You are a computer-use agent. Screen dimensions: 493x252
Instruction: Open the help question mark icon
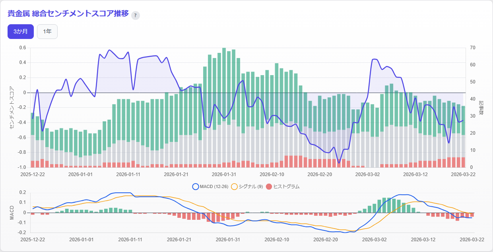pos(136,16)
